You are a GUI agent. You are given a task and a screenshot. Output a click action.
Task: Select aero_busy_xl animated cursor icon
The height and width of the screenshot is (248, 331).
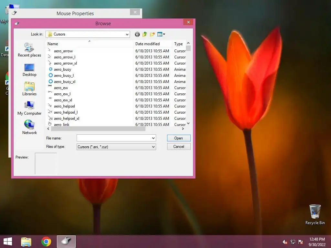50,81
